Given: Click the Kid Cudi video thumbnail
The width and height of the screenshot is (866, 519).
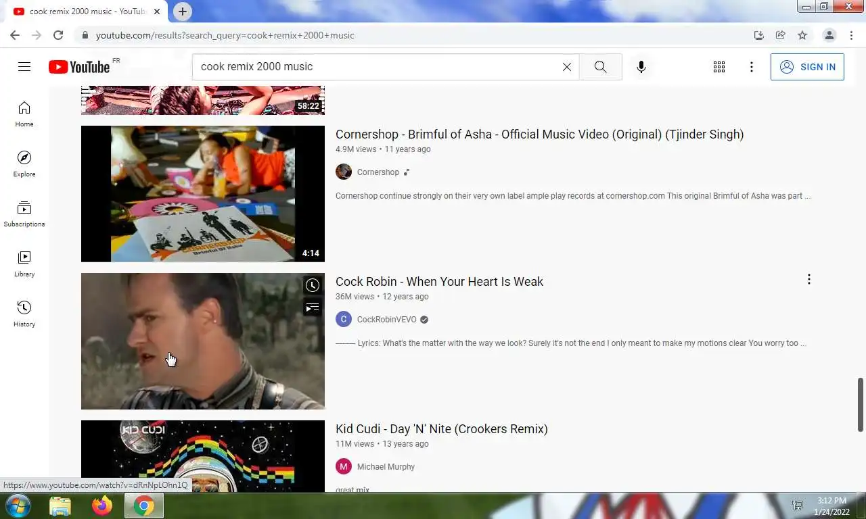Looking at the screenshot, I should coord(203,456).
